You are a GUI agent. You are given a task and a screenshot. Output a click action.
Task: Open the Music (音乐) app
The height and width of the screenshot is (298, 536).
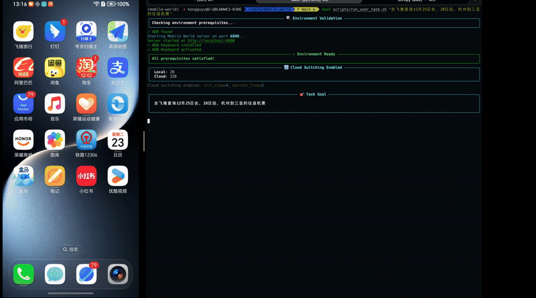pyautogui.click(x=55, y=104)
